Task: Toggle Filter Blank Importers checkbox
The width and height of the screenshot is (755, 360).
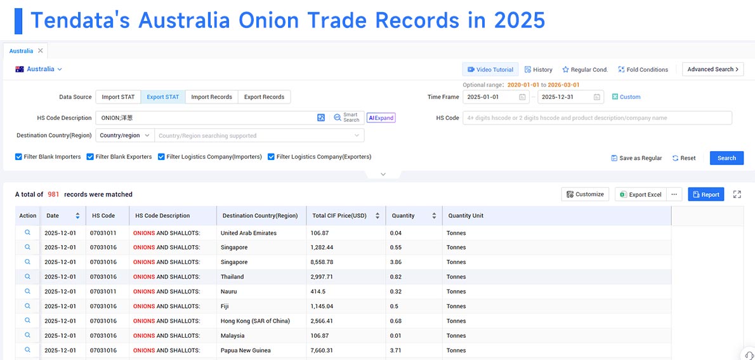Action: pos(18,157)
